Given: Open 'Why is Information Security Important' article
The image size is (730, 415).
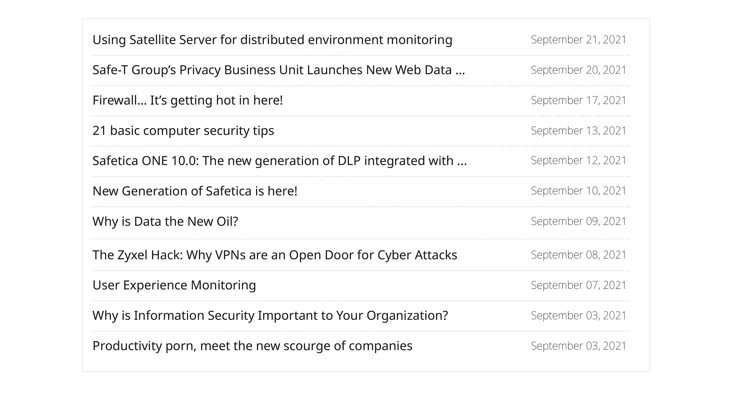Looking at the screenshot, I should coord(270,315).
